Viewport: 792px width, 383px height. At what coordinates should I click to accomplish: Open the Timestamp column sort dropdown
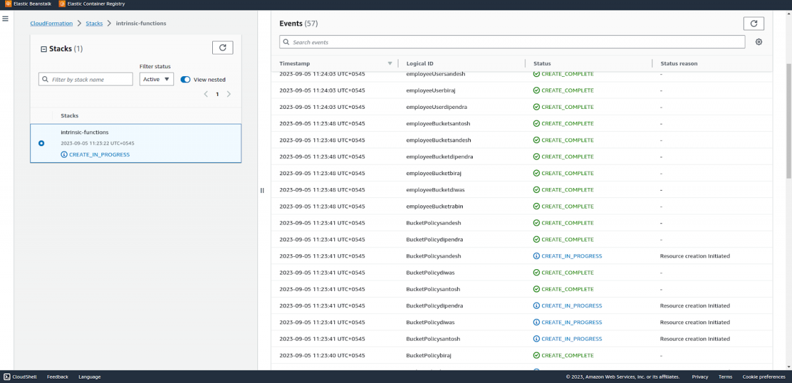(389, 63)
